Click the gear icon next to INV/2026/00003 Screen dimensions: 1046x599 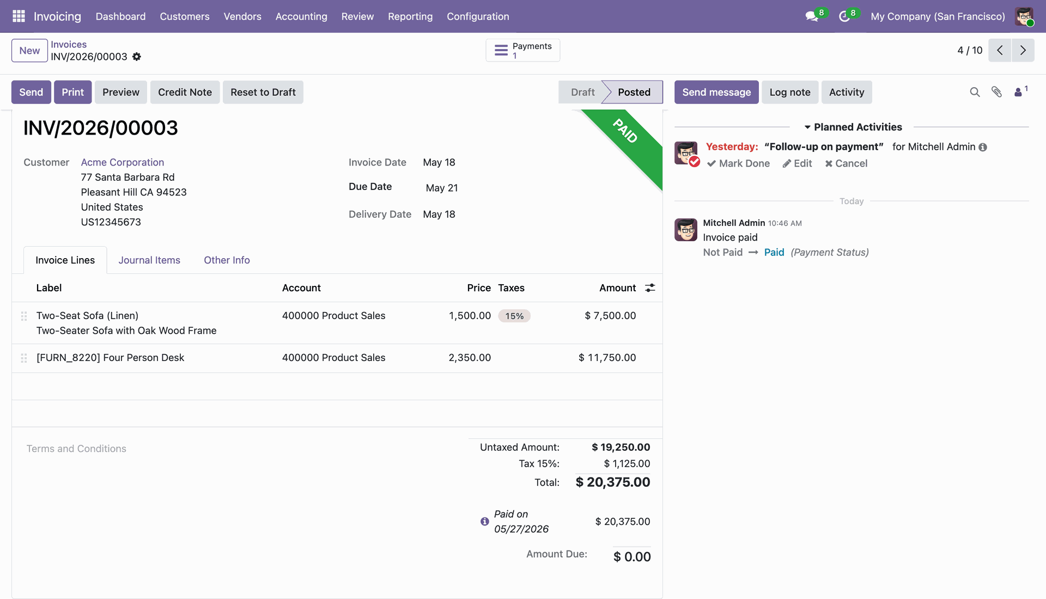click(x=137, y=57)
